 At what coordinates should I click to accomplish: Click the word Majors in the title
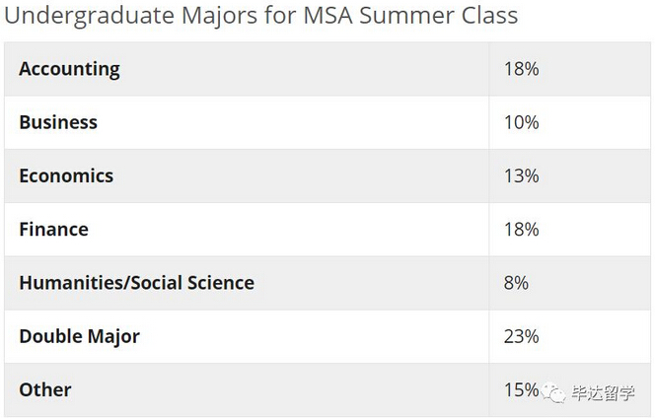[x=220, y=16]
